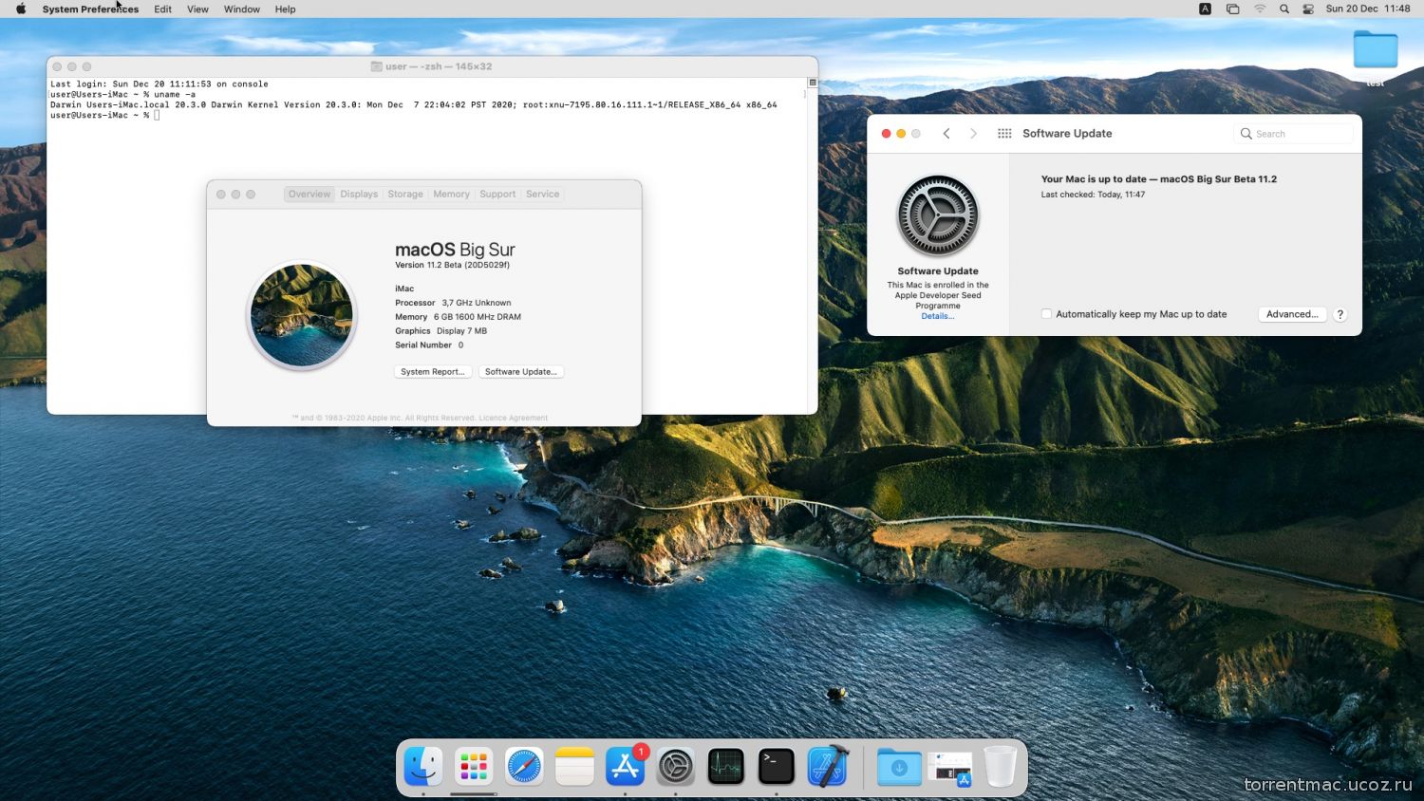Click the date and time in menu bar
Viewport: 1424px width, 801px height.
pyautogui.click(x=1368, y=9)
